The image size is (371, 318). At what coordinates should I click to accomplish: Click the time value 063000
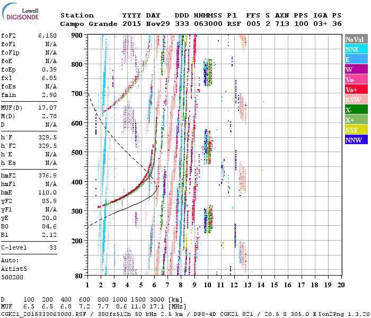click(208, 24)
